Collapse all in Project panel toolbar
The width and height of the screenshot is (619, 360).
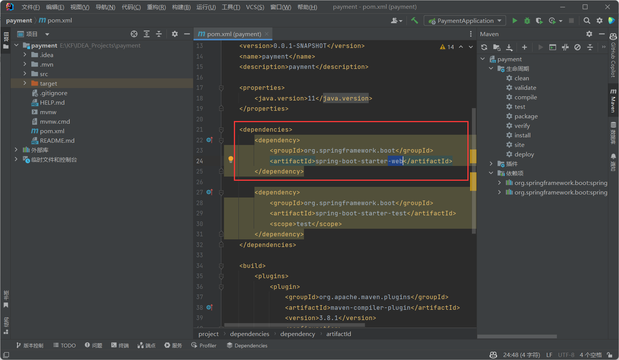159,34
